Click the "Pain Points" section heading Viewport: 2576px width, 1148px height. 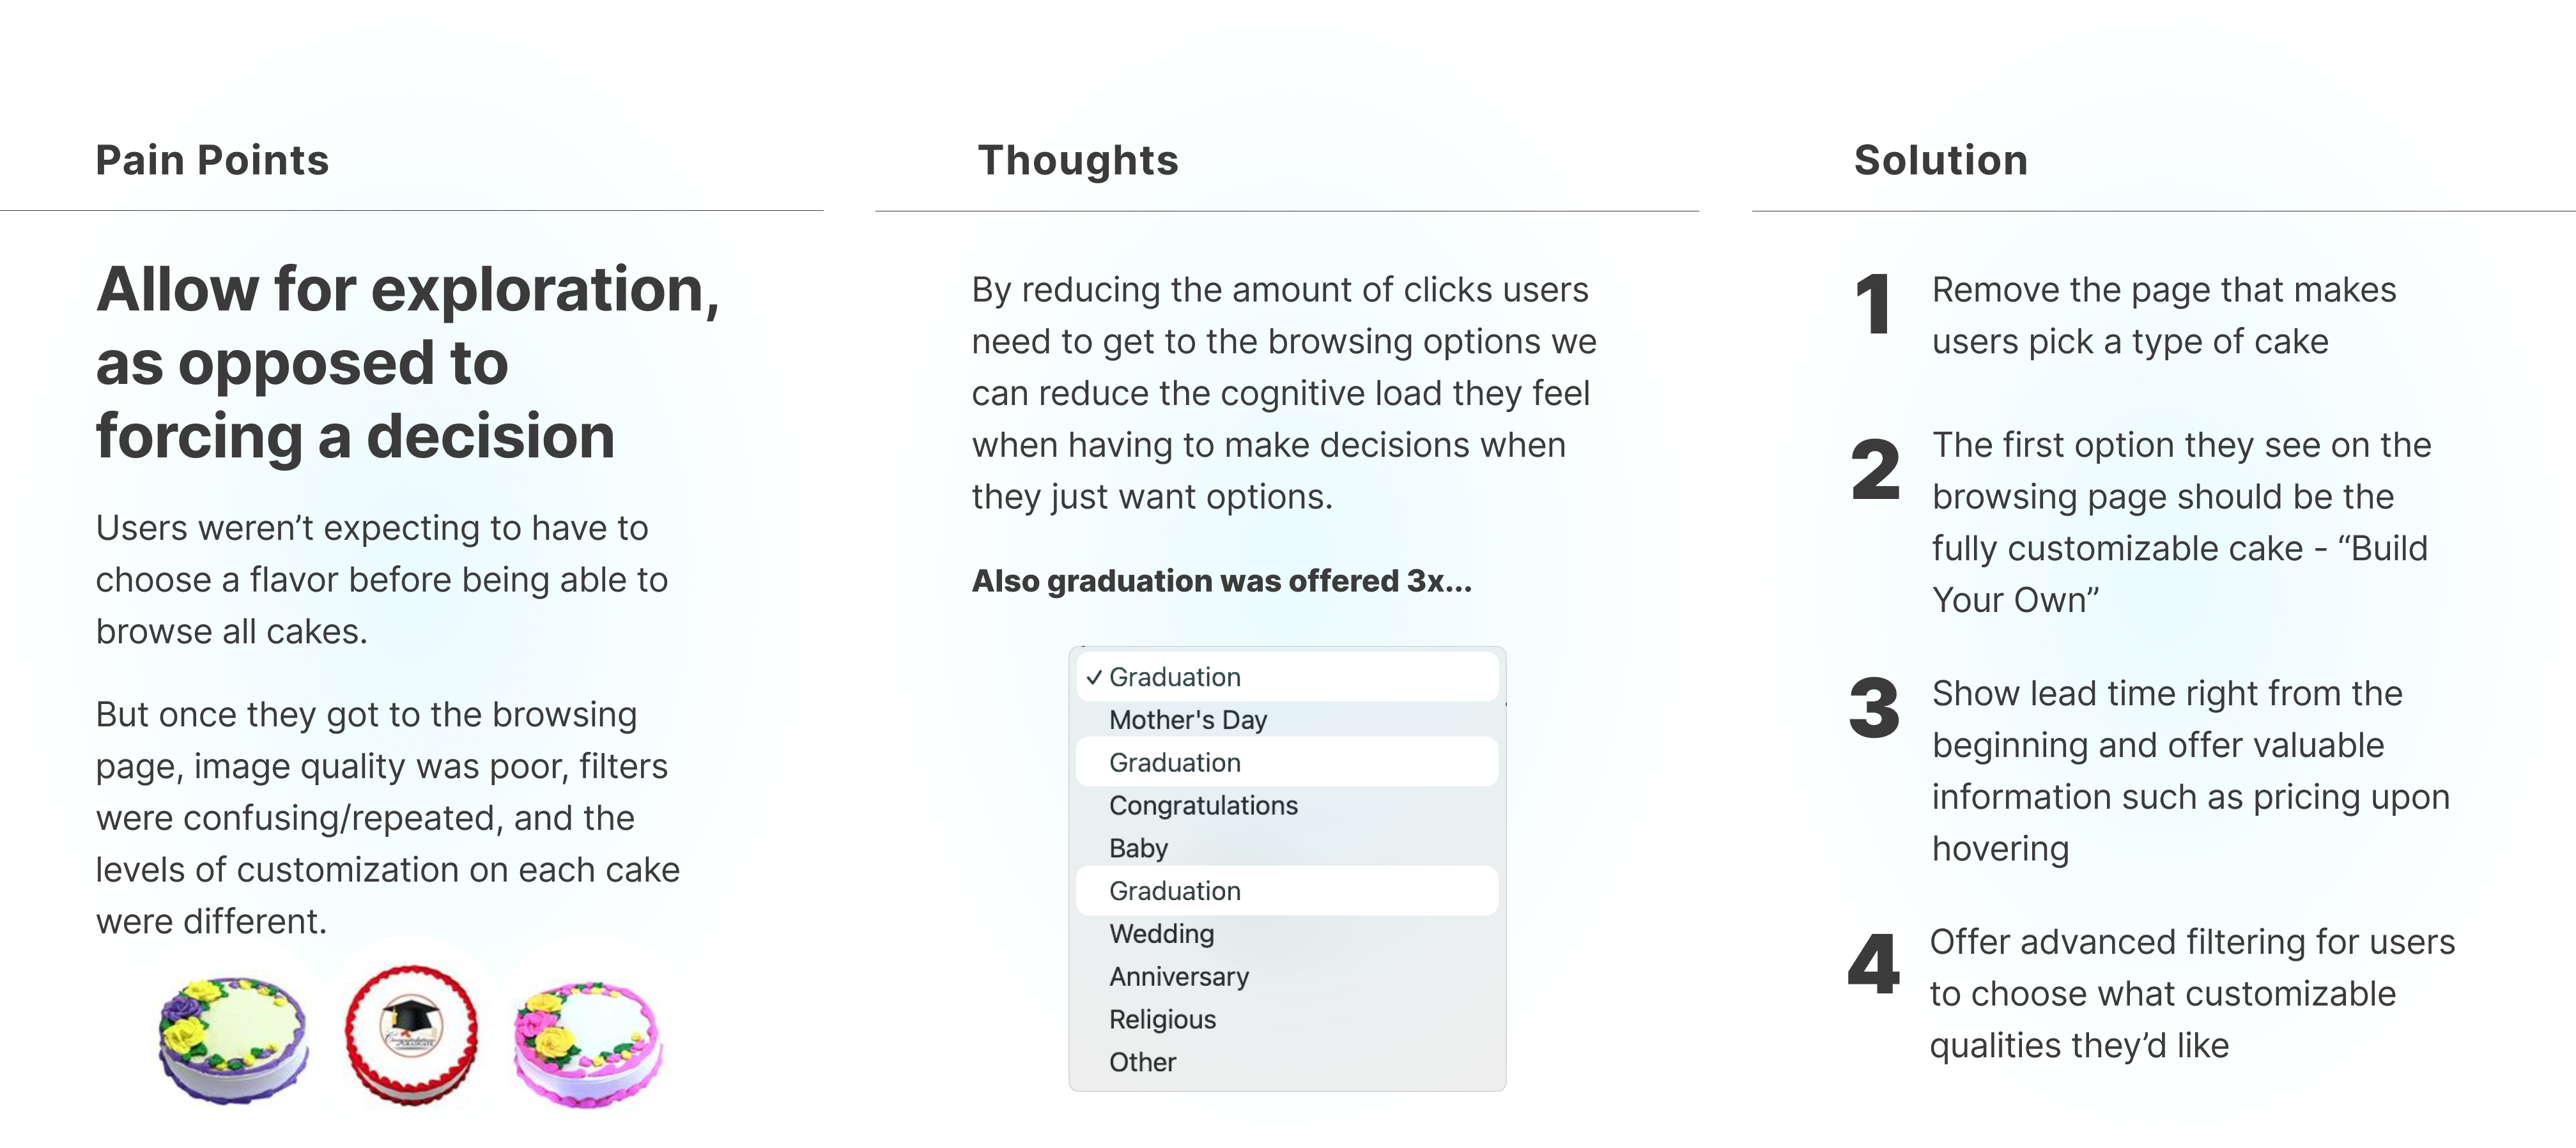212,161
